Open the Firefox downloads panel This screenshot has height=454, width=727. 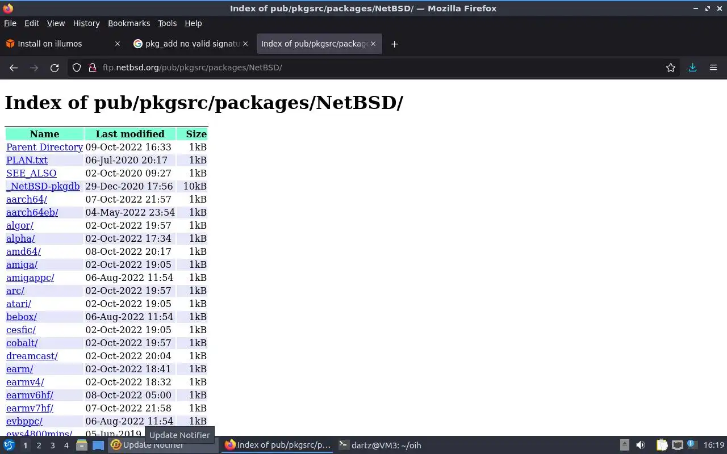(692, 68)
